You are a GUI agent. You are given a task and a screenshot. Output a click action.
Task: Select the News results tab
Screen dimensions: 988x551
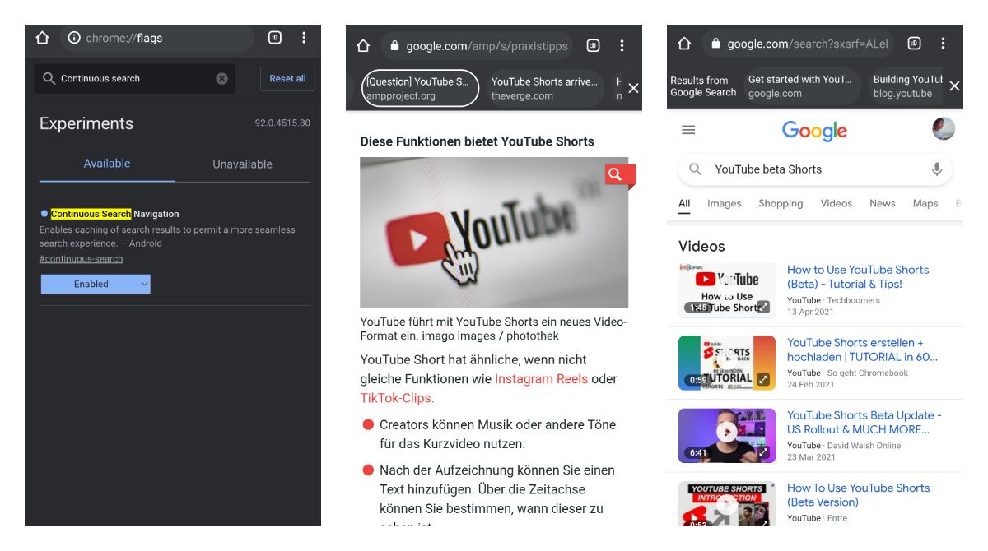(x=883, y=204)
